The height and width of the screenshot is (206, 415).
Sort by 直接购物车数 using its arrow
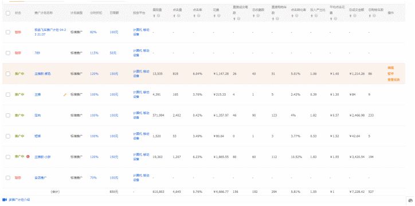tap(273, 19)
